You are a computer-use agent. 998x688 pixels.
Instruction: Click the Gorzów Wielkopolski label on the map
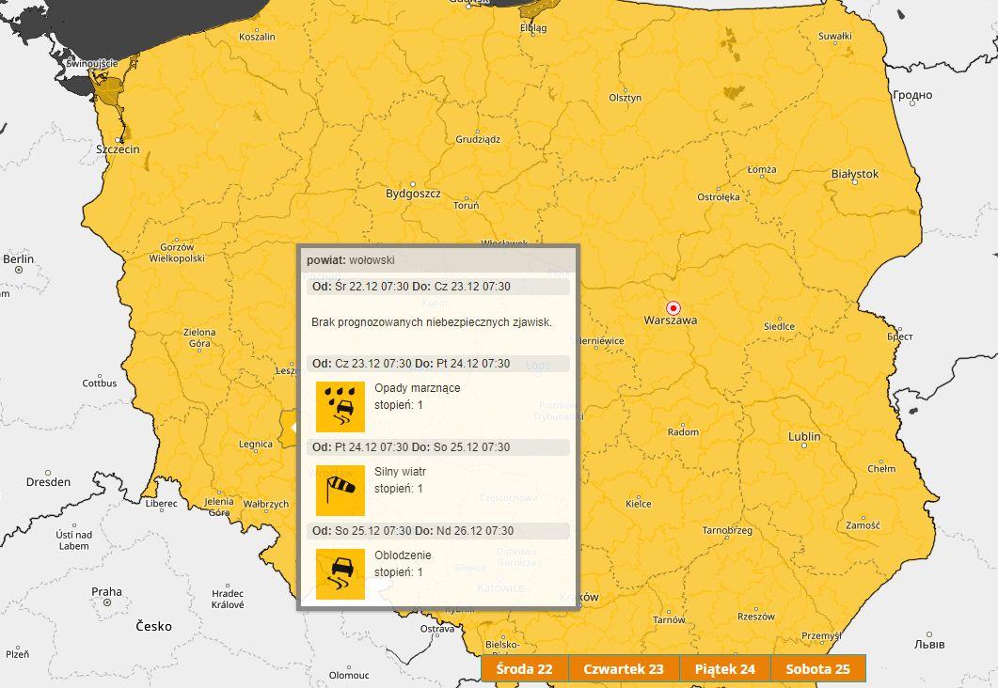coord(177,253)
